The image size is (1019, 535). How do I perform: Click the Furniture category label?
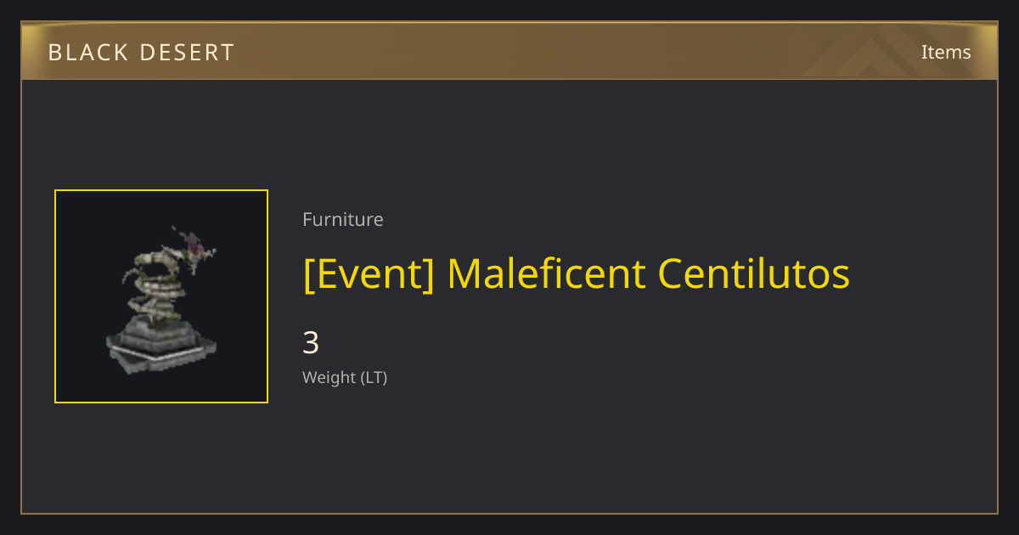pos(343,219)
